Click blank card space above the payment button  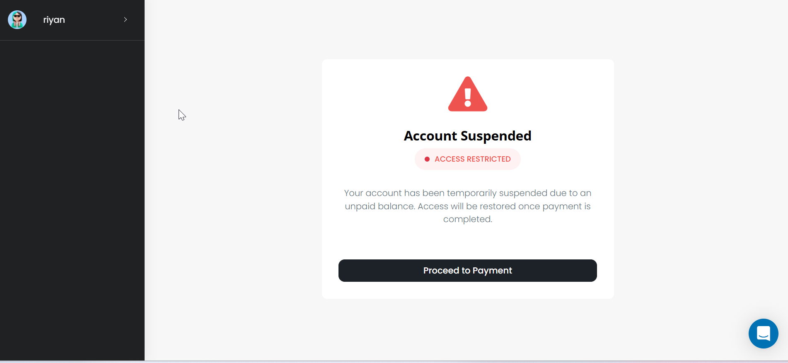(467, 242)
